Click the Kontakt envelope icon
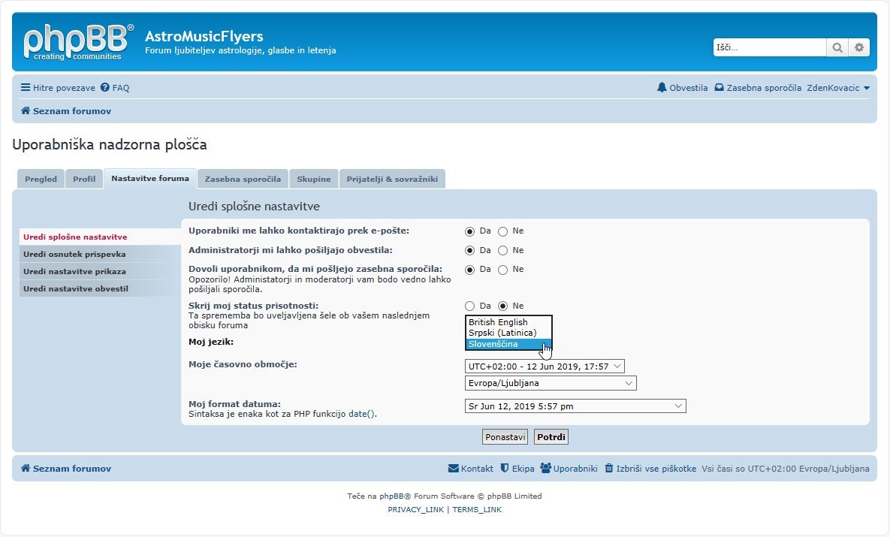This screenshot has height=537, width=890. [x=454, y=469]
